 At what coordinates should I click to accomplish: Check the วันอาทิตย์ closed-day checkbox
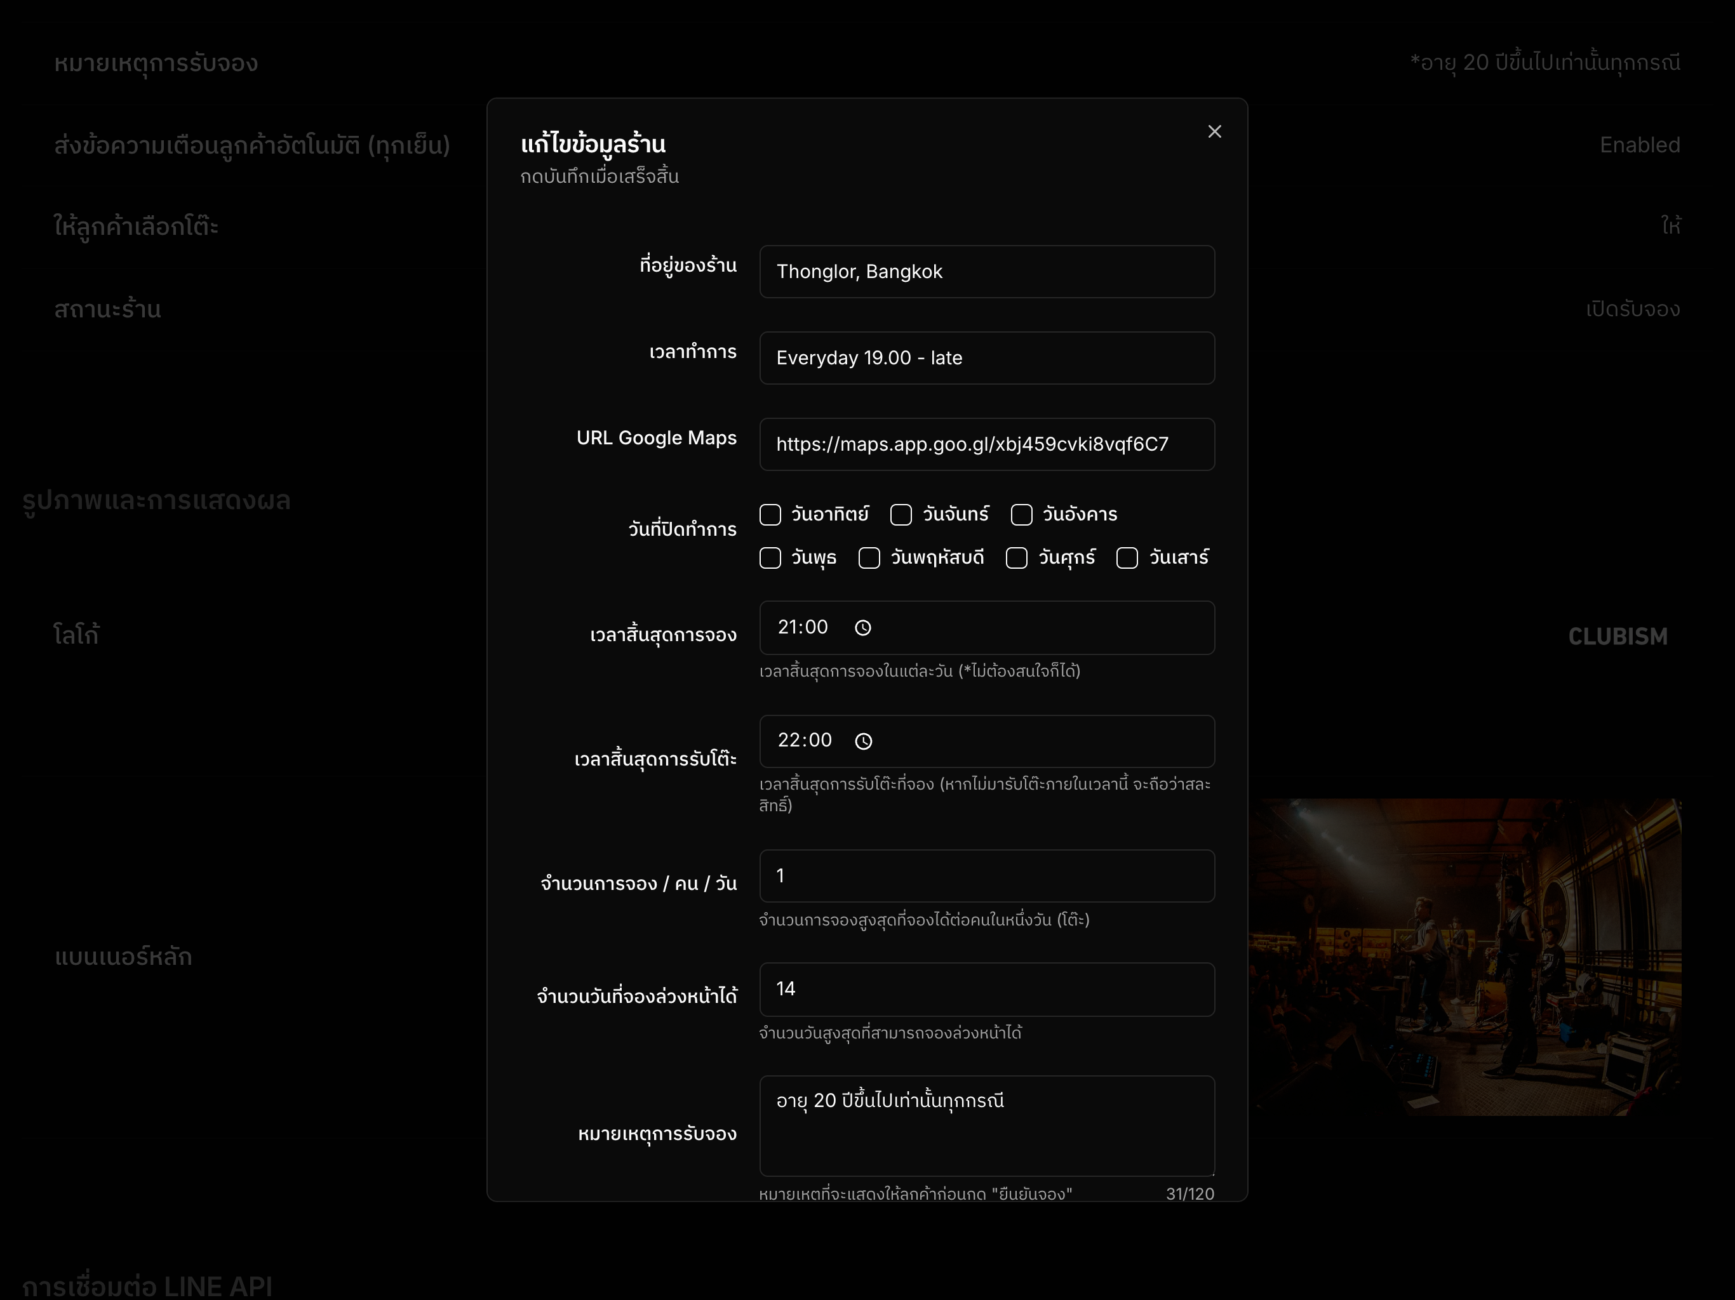(x=770, y=514)
